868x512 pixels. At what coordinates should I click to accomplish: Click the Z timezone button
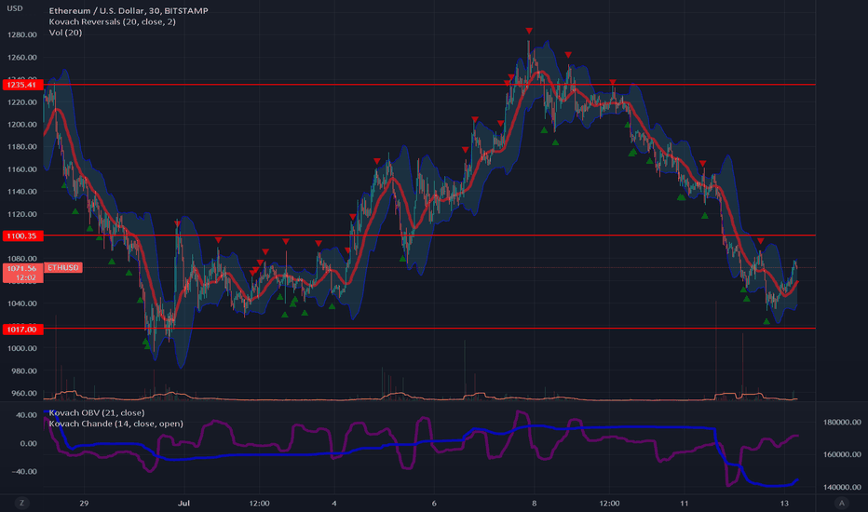click(22, 503)
